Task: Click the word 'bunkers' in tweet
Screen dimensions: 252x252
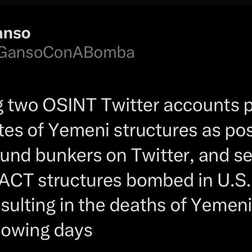Action: point(69,155)
